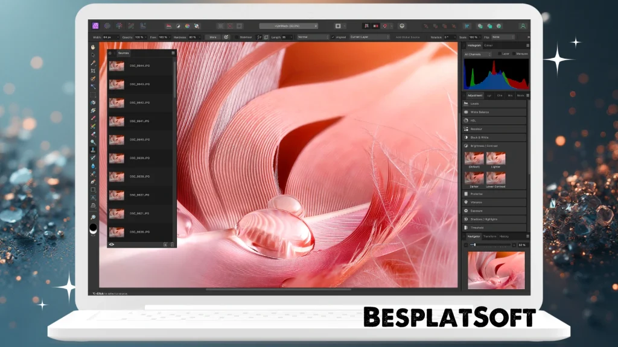Pick the Colour Picker tool
618x347 pixels.
click(94, 62)
